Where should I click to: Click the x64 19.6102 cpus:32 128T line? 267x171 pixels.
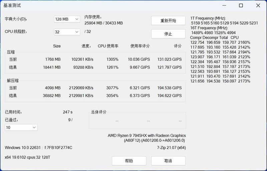point(27,157)
